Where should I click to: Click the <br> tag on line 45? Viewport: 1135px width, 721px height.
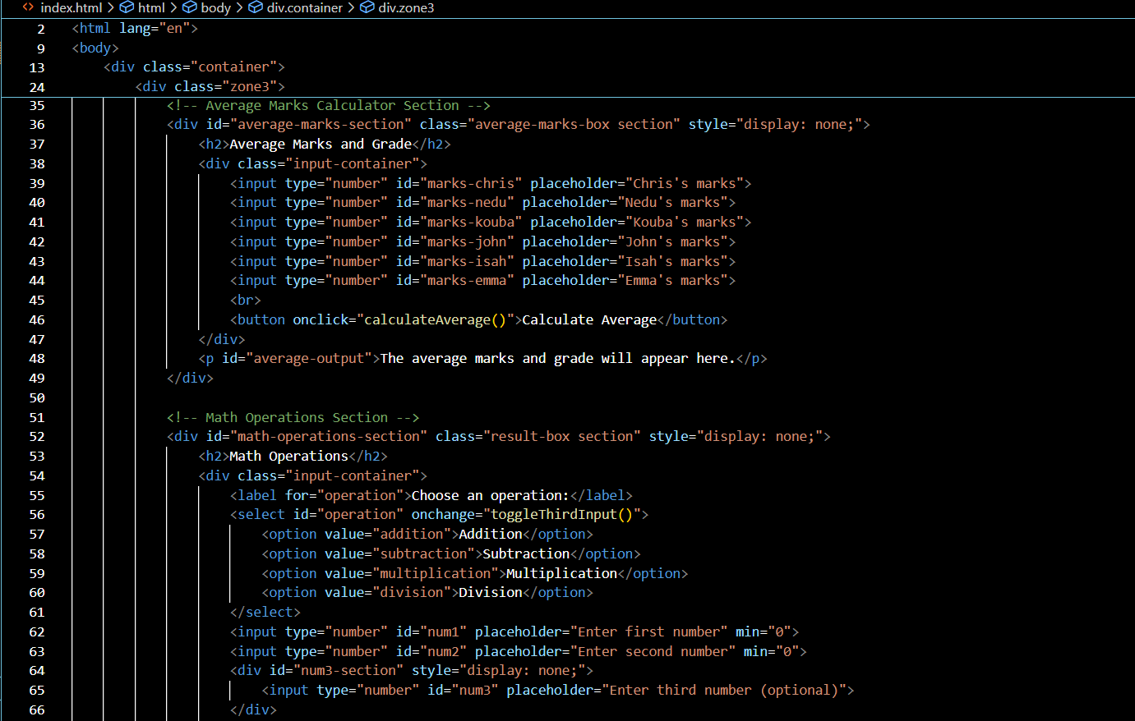246,301
